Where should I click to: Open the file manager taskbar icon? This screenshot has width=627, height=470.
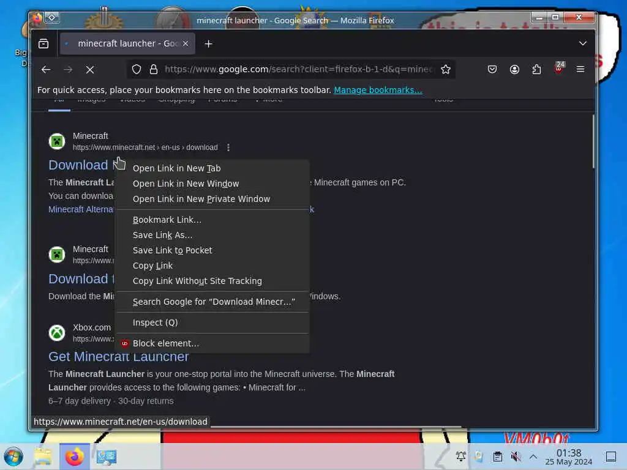click(x=43, y=457)
